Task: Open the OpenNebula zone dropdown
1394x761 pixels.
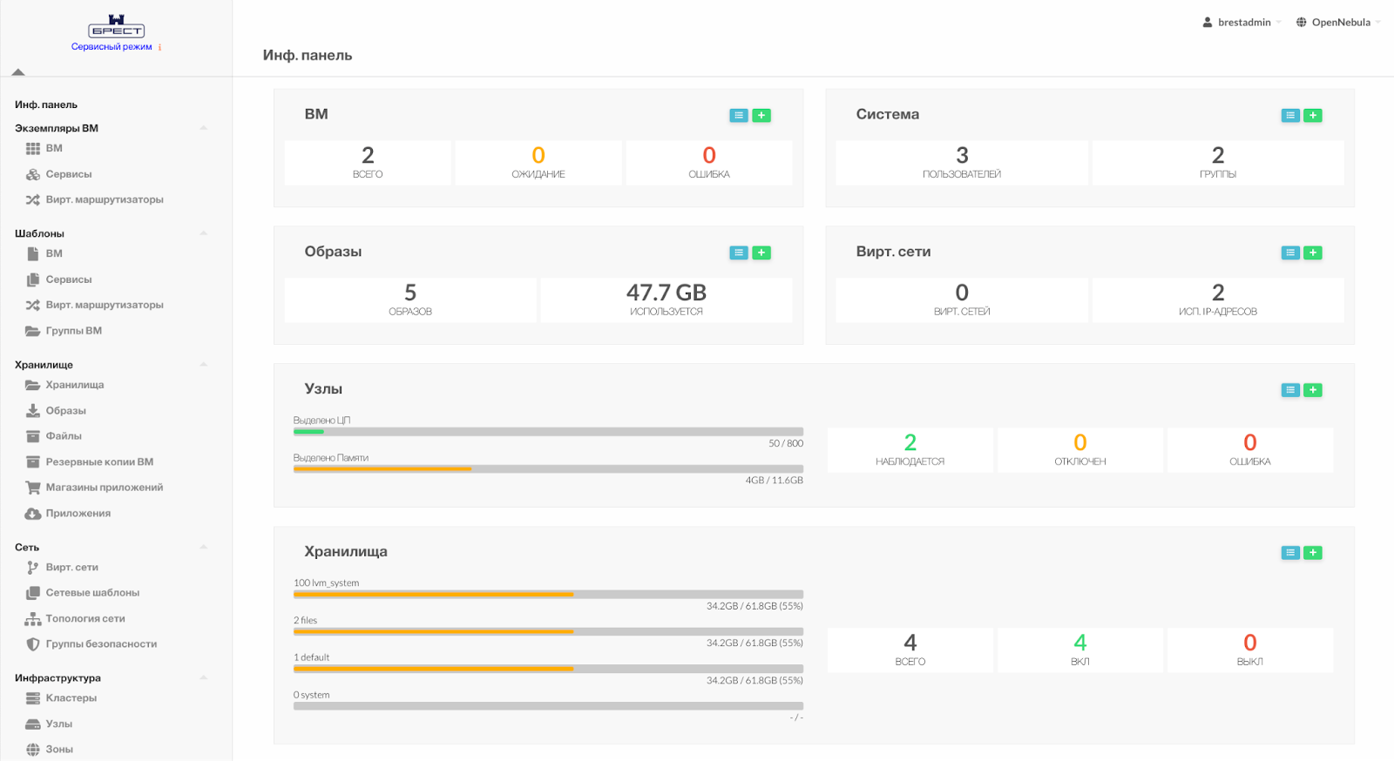Action: coord(1339,23)
